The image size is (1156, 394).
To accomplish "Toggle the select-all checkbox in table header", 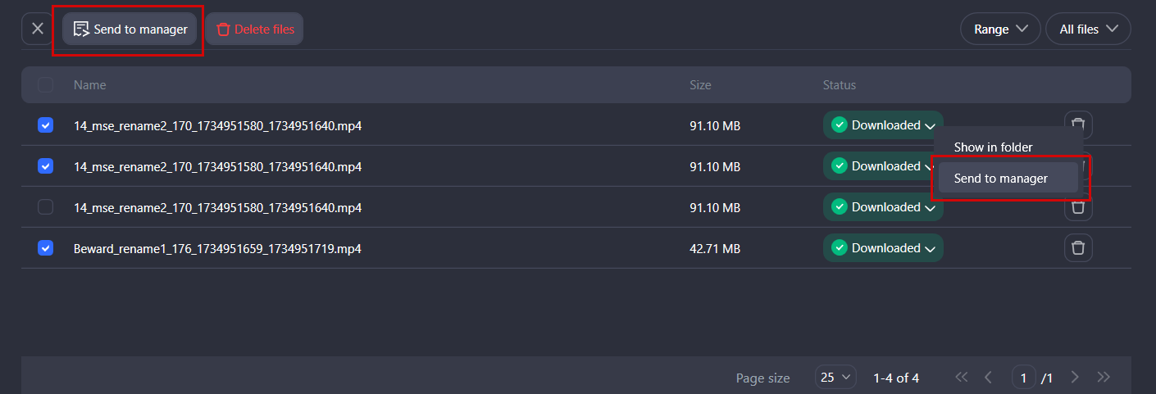I will pyautogui.click(x=46, y=84).
